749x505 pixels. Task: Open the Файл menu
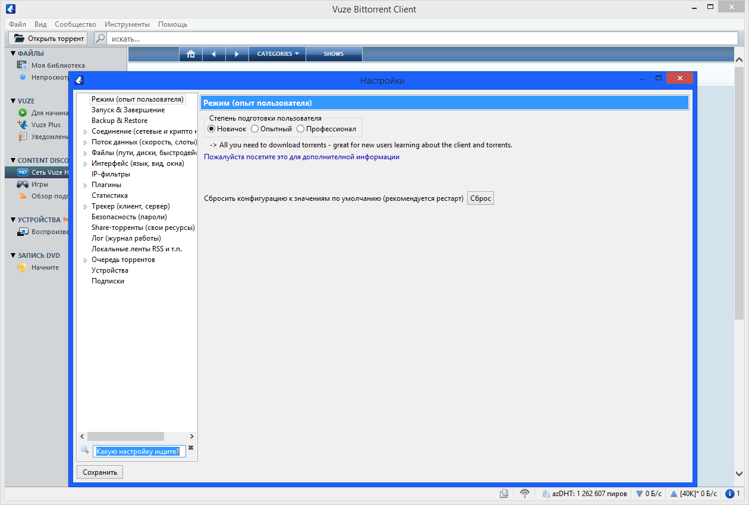[17, 24]
